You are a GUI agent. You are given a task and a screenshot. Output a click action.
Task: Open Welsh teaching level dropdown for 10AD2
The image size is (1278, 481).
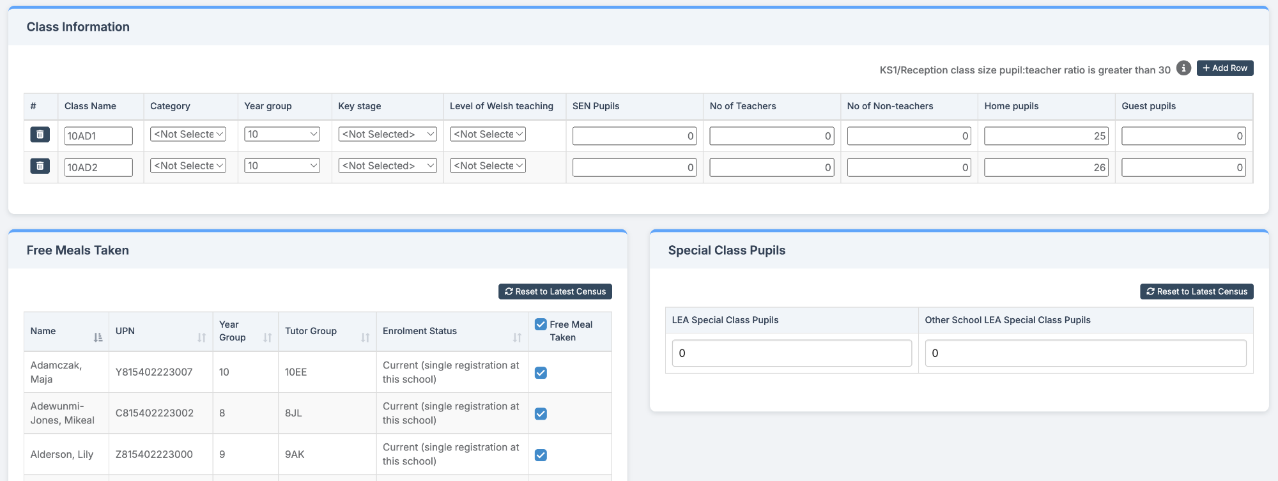coord(488,165)
